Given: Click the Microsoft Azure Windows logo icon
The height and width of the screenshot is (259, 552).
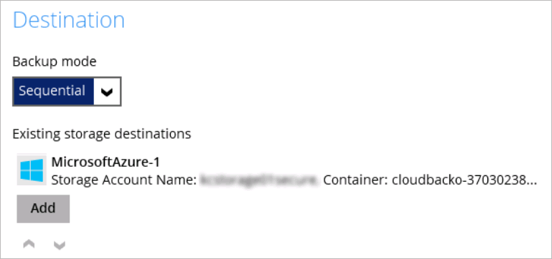Looking at the screenshot, I should [32, 170].
